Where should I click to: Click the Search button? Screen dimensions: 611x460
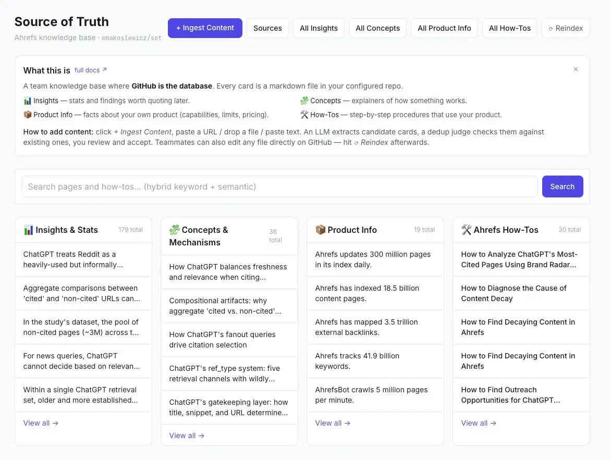coord(563,187)
